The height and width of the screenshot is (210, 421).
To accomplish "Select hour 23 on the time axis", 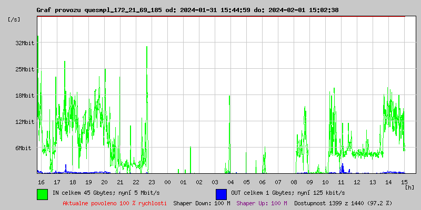I will [152, 182].
